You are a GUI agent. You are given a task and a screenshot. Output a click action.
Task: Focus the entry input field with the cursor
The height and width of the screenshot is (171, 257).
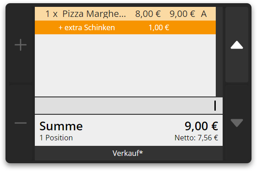click(129, 106)
